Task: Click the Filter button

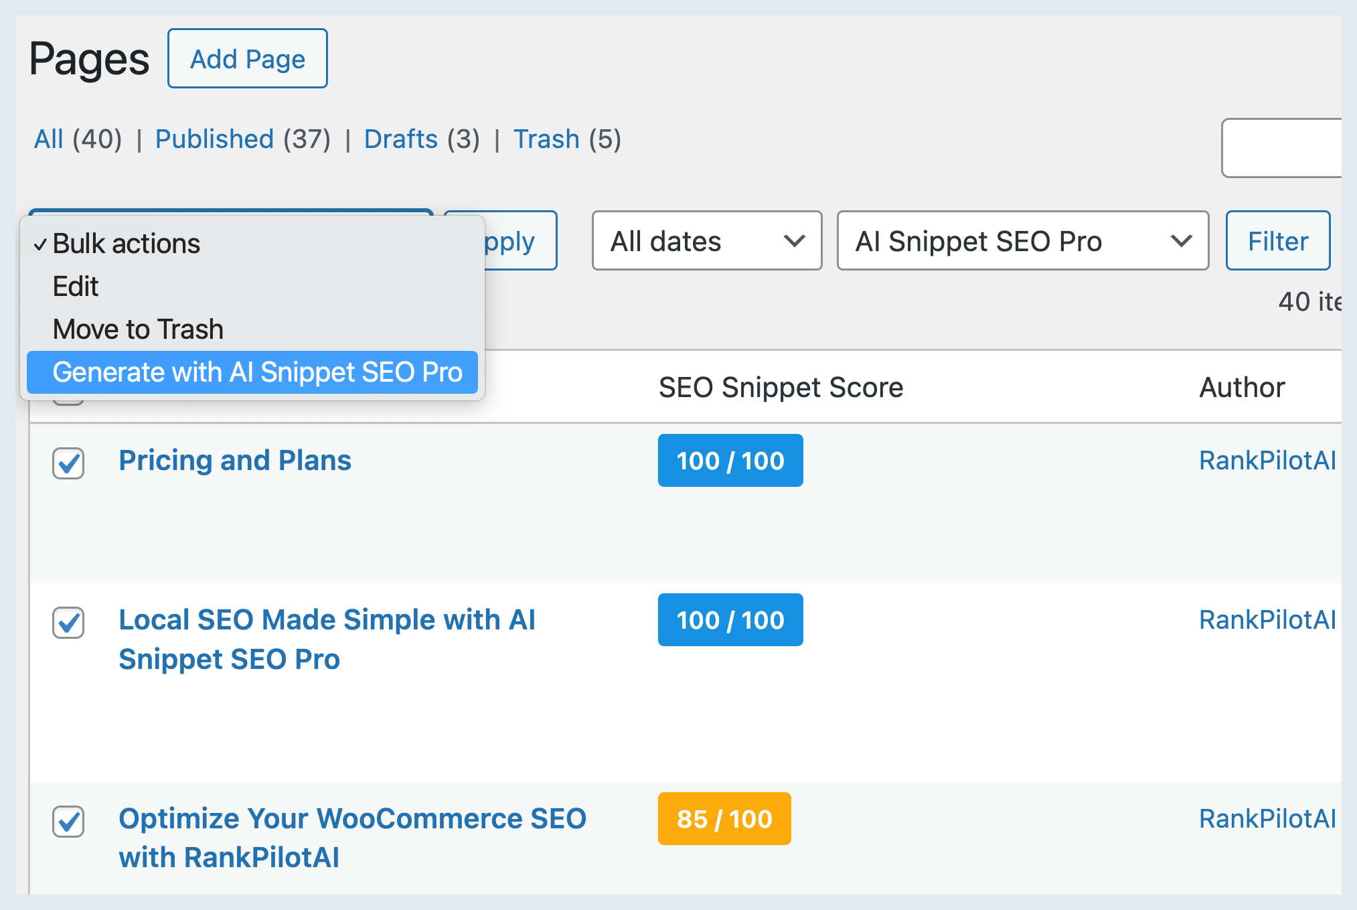Action: click(x=1278, y=241)
